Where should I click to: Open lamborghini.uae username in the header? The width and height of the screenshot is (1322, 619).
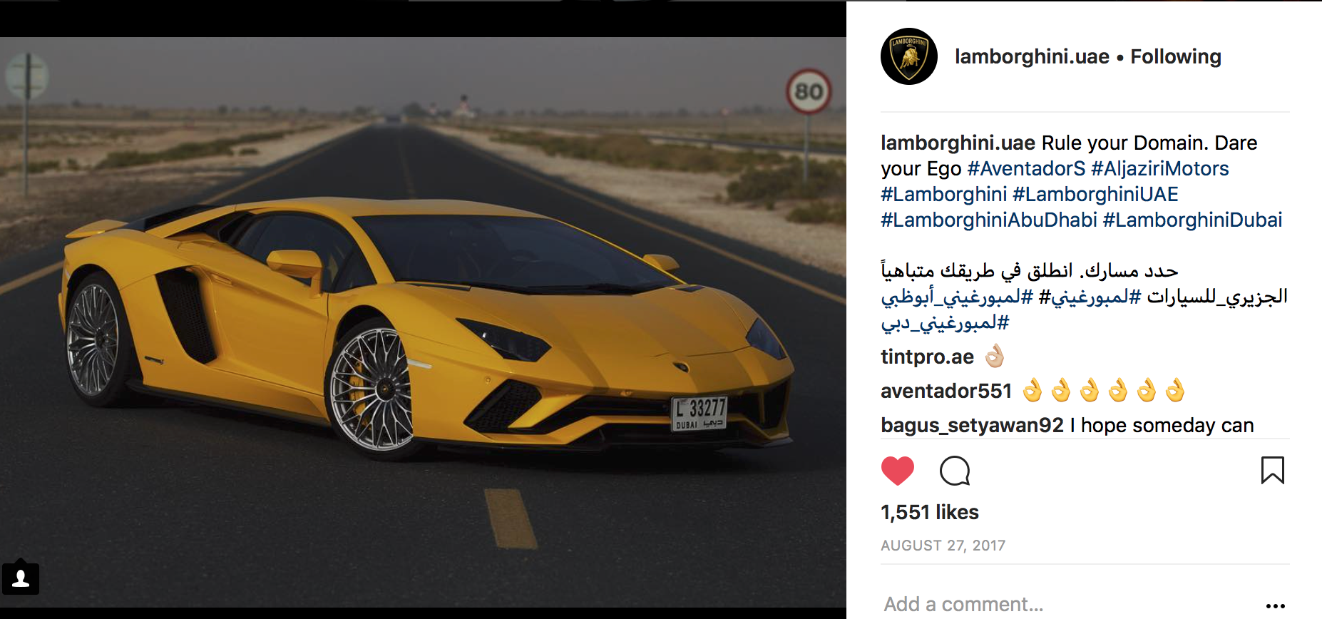point(1032,56)
